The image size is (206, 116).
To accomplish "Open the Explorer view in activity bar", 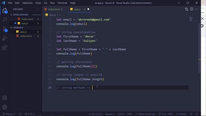I will coord(5,11).
